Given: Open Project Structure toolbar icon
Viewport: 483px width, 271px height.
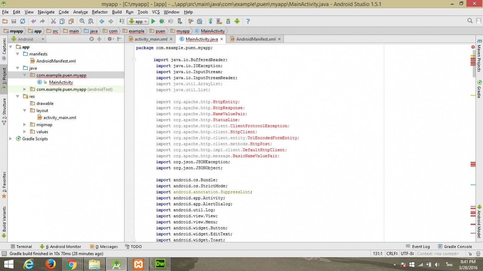Looking at the screenshot, I should pyautogui.click(x=199, y=22).
